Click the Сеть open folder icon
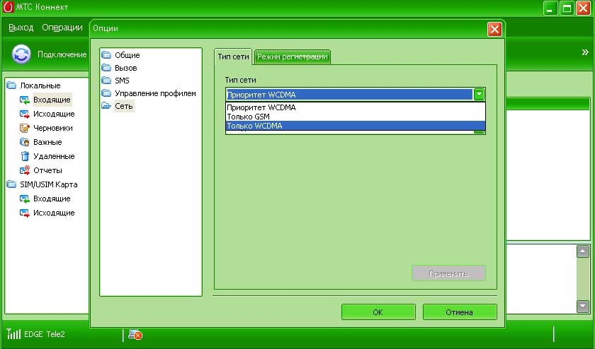The height and width of the screenshot is (349, 595). [x=106, y=106]
